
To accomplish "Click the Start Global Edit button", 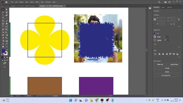I will click(166, 76).
